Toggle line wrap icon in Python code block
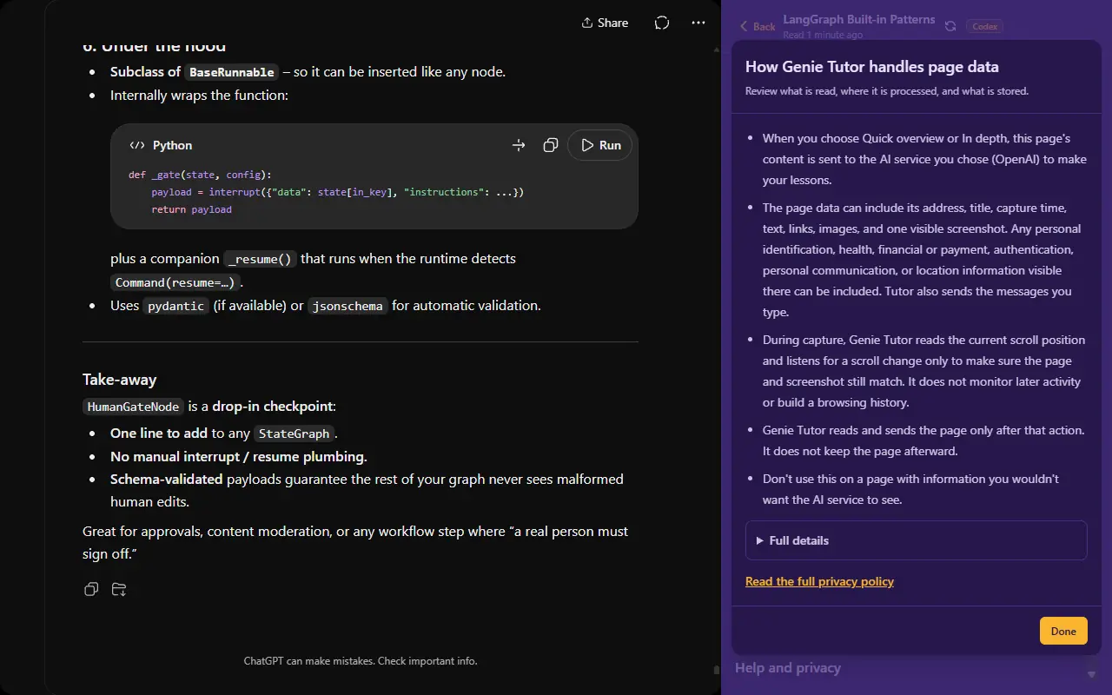This screenshot has width=1112, height=695. [519, 145]
